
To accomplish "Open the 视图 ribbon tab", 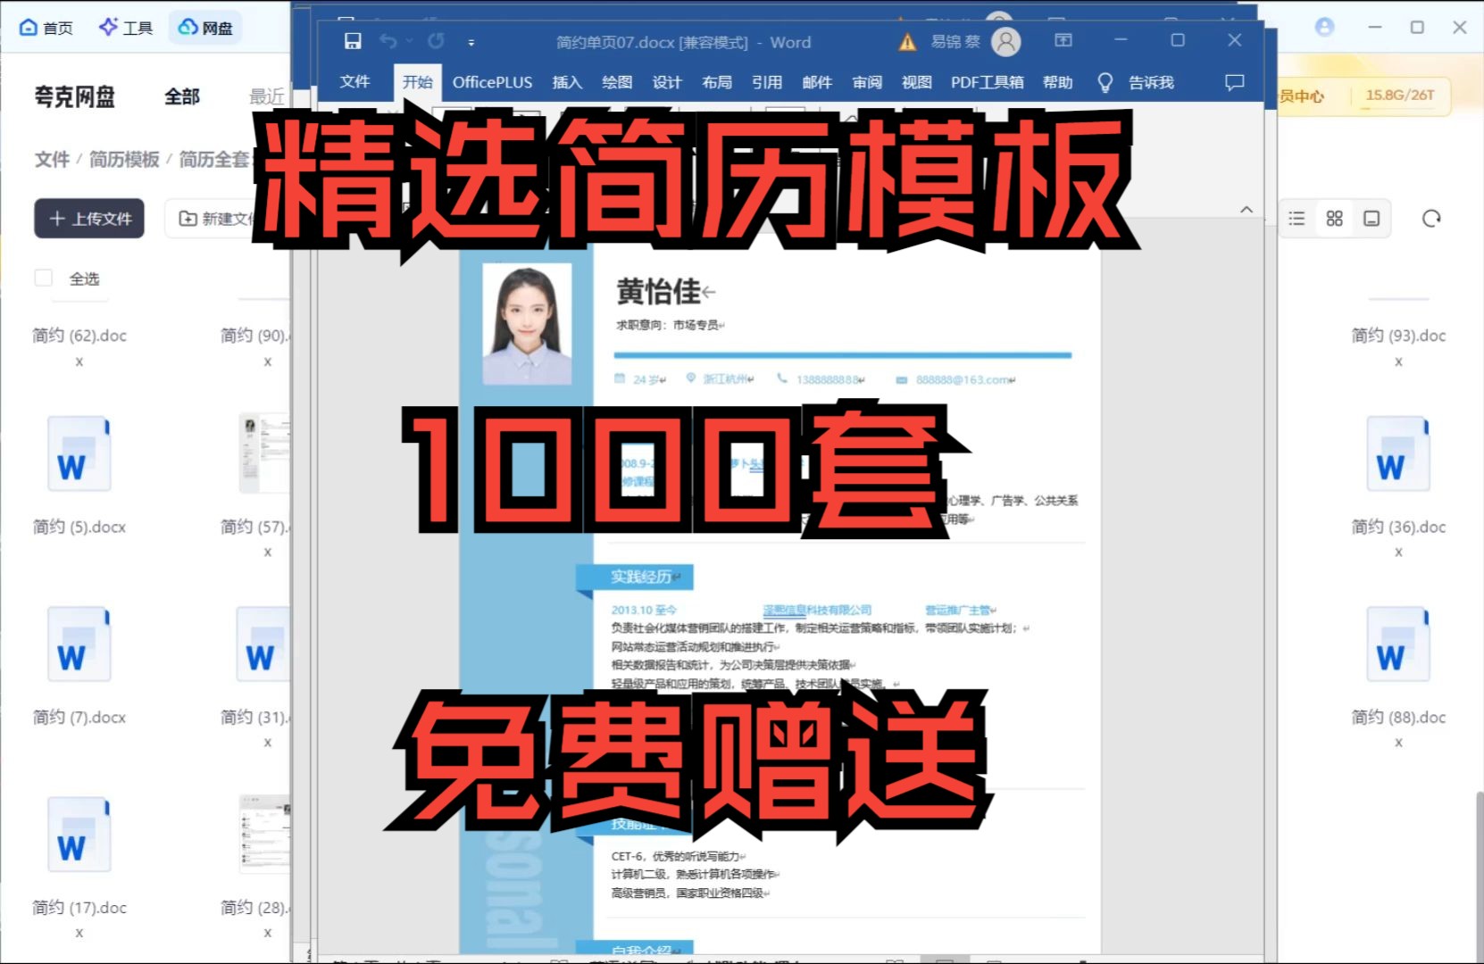I will pyautogui.click(x=917, y=82).
